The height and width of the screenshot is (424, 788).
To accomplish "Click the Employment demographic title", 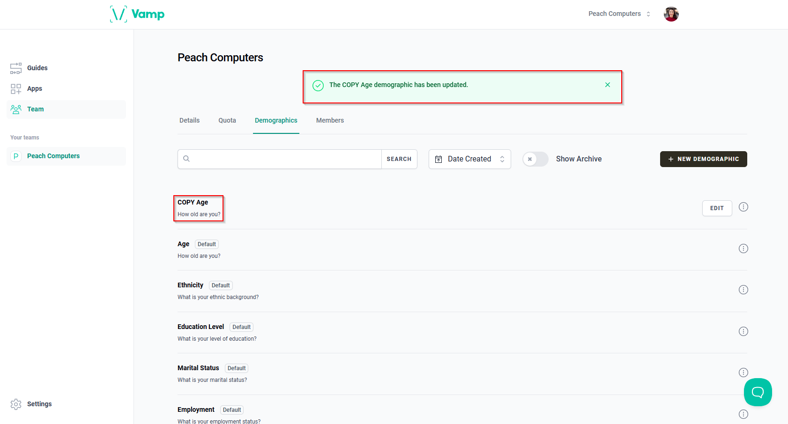I will 196,410.
